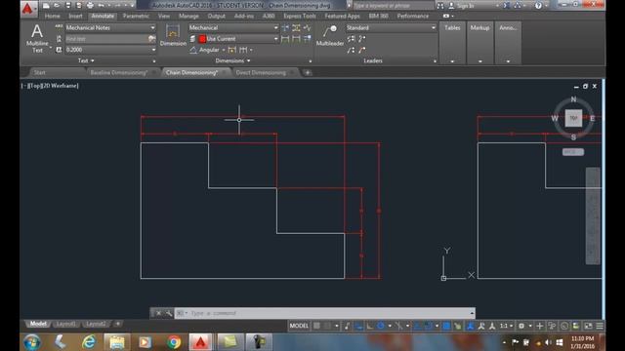Image resolution: width=625 pixels, height=351 pixels.
Task: Click the dimension break icon right of Mechanical
Action: coord(285,27)
